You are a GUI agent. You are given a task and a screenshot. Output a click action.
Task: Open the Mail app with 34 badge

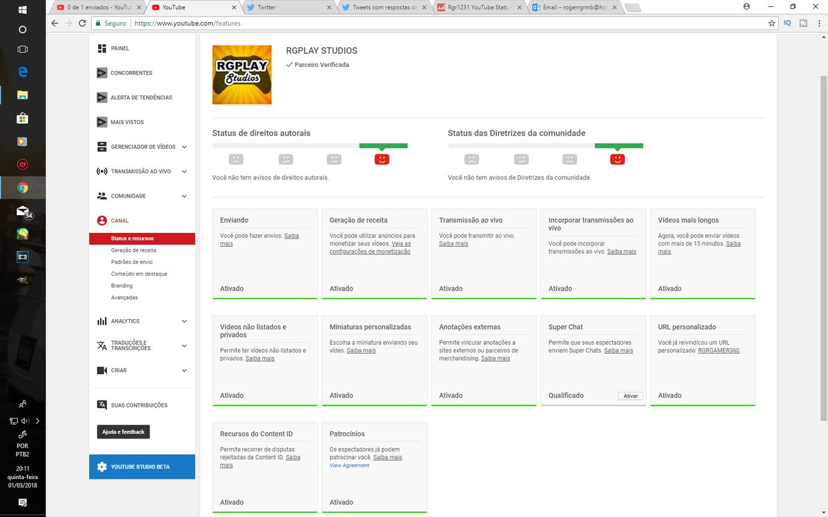click(x=23, y=212)
